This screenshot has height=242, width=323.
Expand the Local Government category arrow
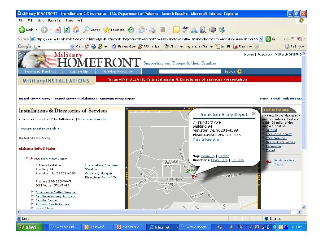[263, 134]
